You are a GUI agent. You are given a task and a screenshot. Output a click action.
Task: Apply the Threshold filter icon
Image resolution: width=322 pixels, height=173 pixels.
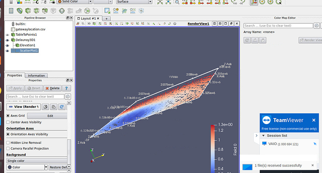[45, 11]
